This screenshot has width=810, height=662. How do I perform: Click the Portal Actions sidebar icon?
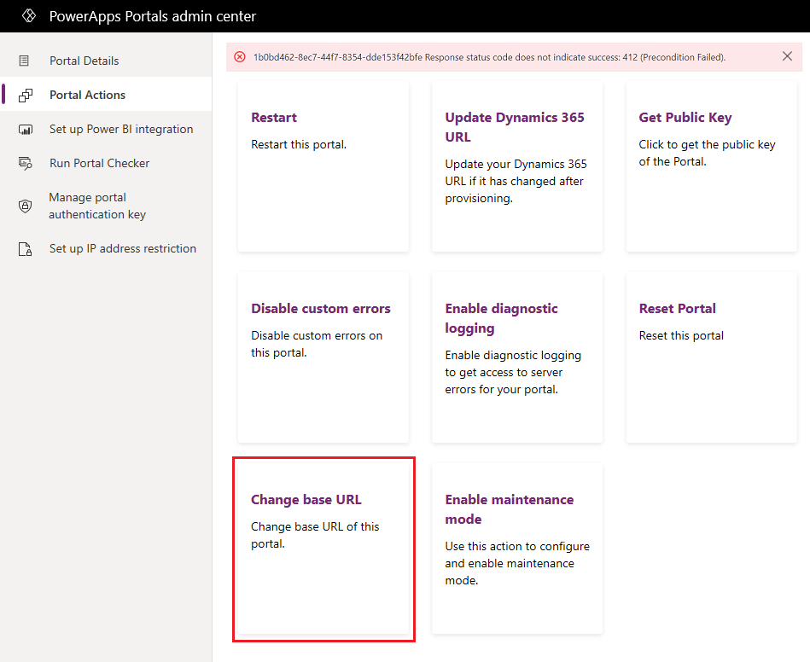pyautogui.click(x=26, y=95)
